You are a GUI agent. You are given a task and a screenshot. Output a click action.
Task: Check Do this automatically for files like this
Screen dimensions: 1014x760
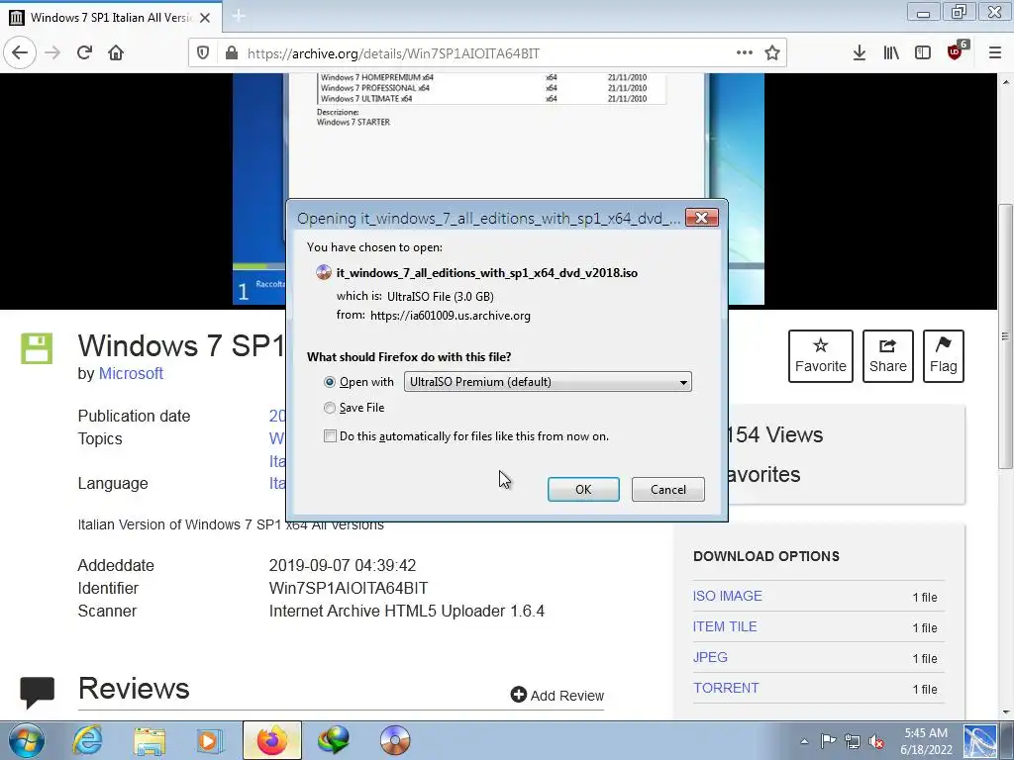click(x=330, y=436)
